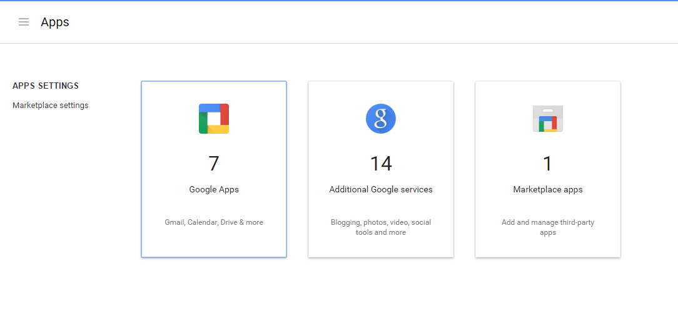Click the blue Google 'g' icon
Viewport: 678px width, 336px height.
381,119
